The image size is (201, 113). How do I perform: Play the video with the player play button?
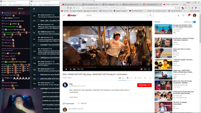[66, 69]
